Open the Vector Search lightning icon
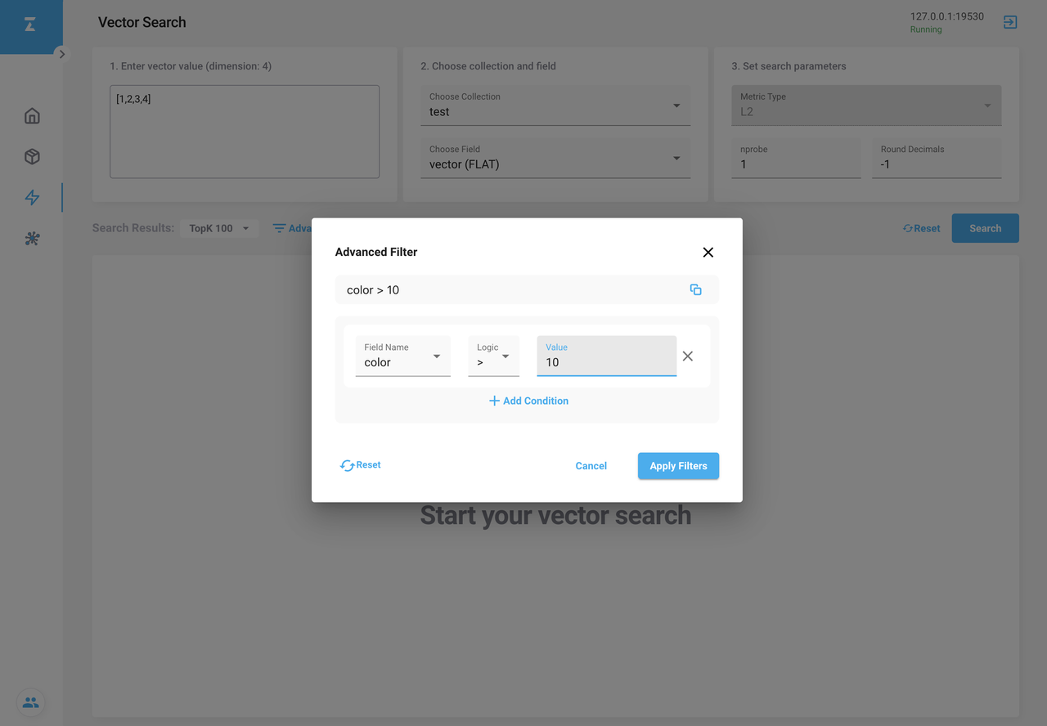 click(32, 198)
